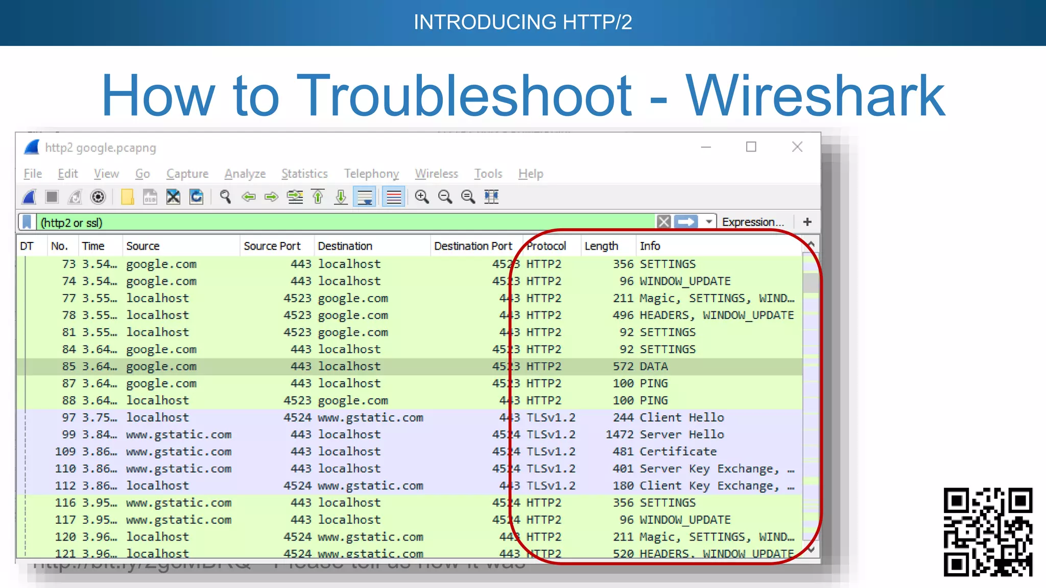Select packet 110 Server Key Exchange row
The height and width of the screenshot is (588, 1046).
[410, 469]
